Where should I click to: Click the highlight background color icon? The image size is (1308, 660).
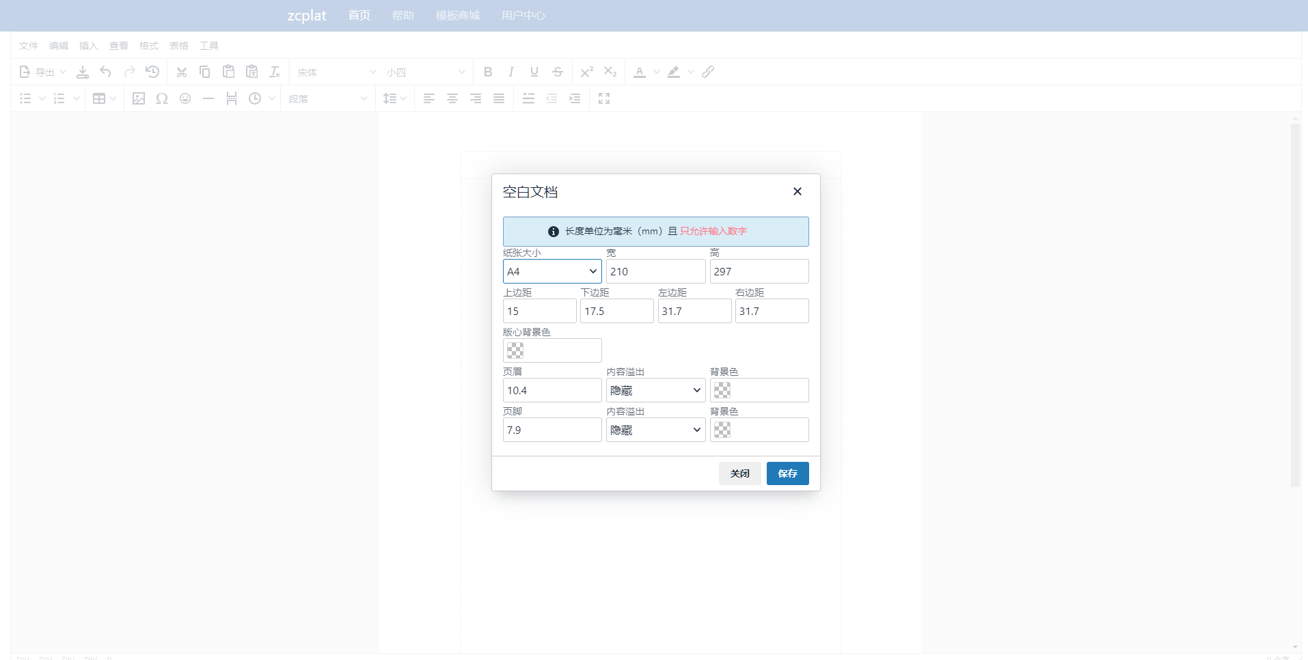coord(674,72)
